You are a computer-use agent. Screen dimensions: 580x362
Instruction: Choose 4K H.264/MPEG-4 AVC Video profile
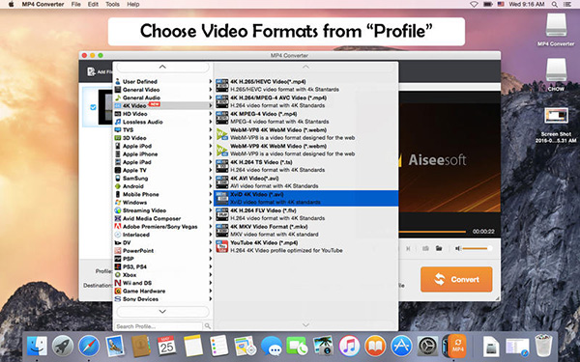(x=306, y=101)
